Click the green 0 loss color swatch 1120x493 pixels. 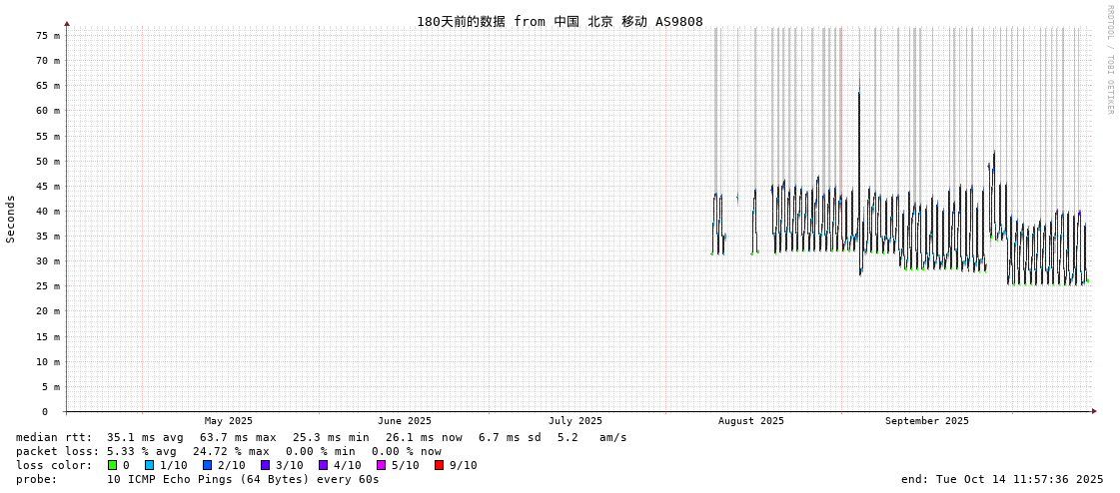pos(113,465)
